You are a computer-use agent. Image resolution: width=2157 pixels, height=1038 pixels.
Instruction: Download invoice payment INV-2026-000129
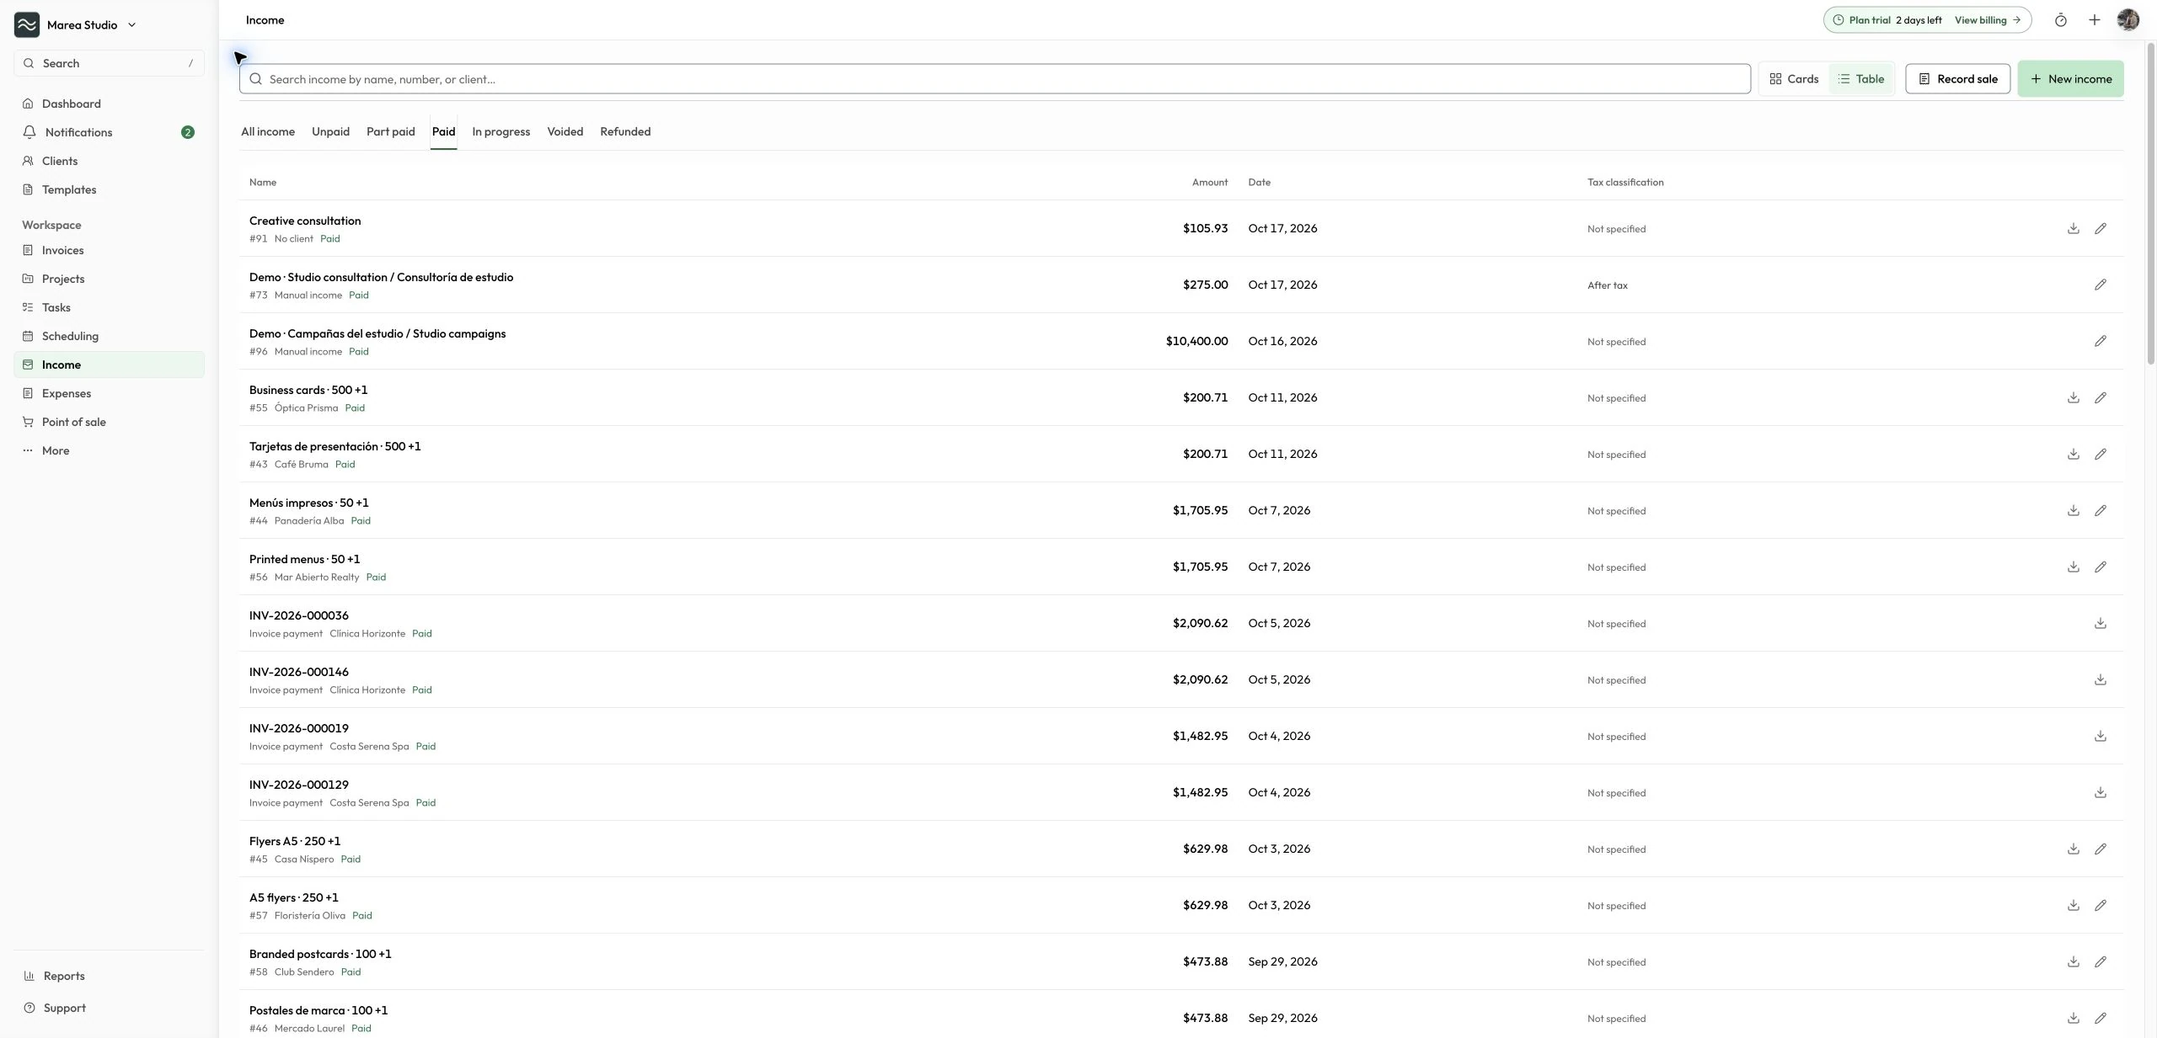point(2100,792)
